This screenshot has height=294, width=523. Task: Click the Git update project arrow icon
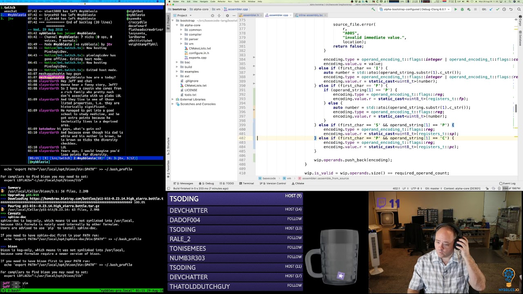(x=492, y=9)
